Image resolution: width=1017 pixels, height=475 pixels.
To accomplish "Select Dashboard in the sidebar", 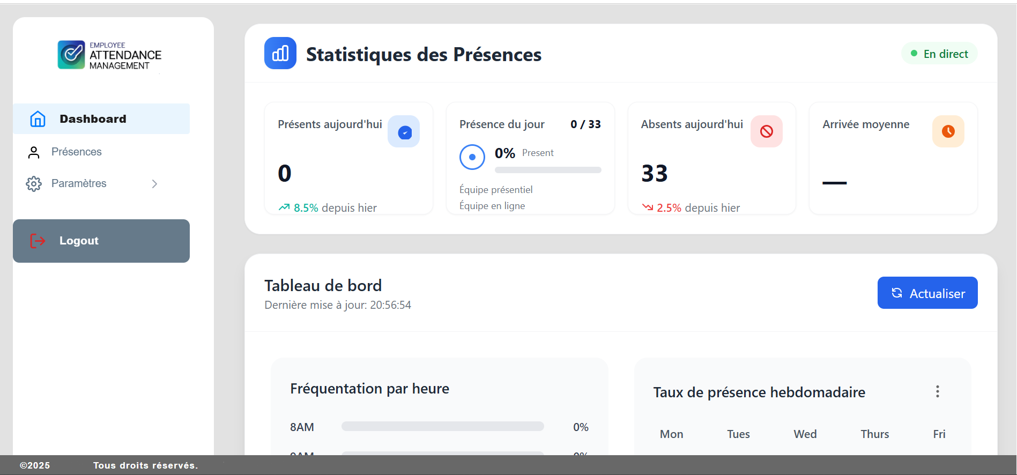I will click(x=93, y=119).
